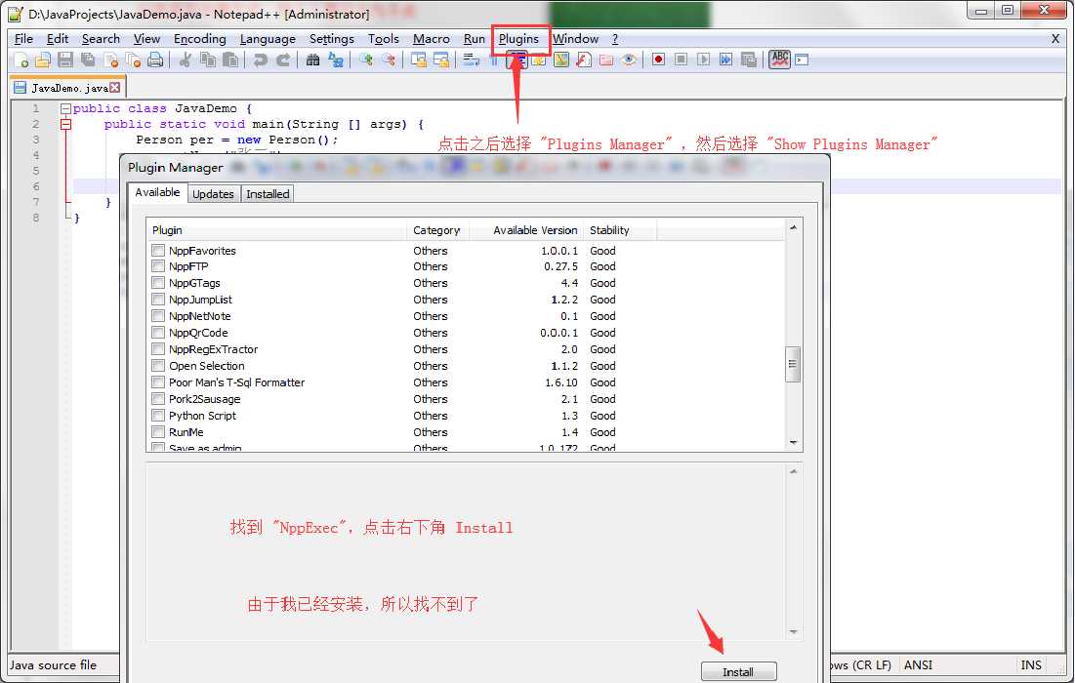Zoom out using the toolbar icon

(389, 60)
